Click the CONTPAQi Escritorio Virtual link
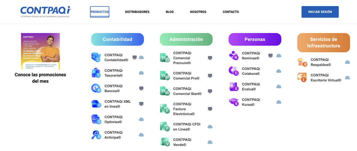This screenshot has height=151, width=357. point(326,78)
